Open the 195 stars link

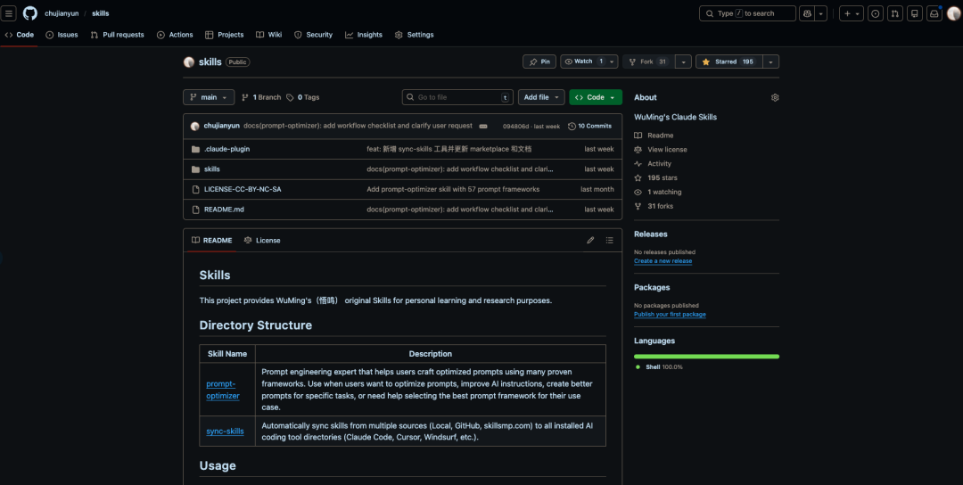pos(656,178)
